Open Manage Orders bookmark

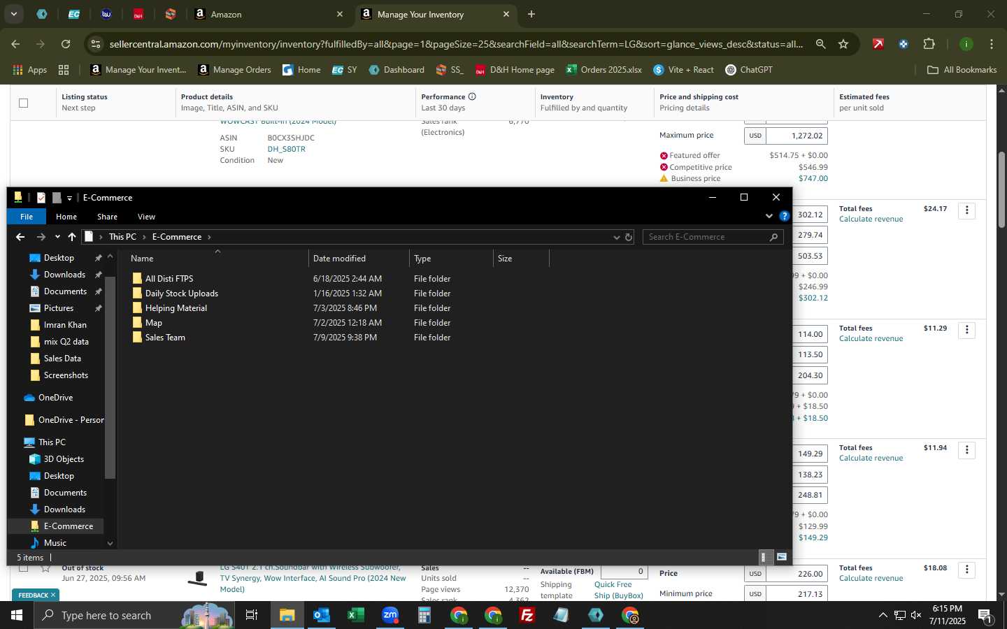tap(235, 70)
